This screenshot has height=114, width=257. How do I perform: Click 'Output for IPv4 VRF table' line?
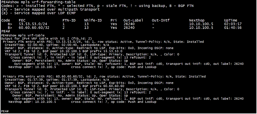click(46, 39)
